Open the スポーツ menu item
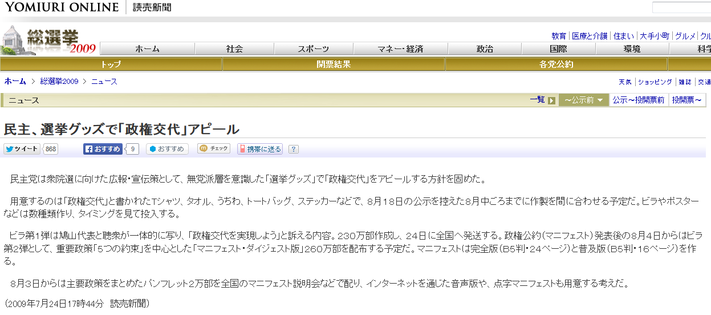 [313, 49]
